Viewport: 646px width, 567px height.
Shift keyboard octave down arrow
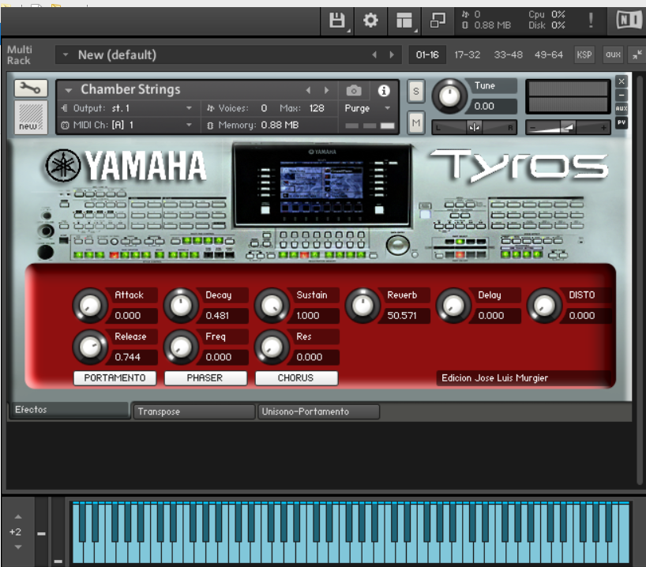17,547
